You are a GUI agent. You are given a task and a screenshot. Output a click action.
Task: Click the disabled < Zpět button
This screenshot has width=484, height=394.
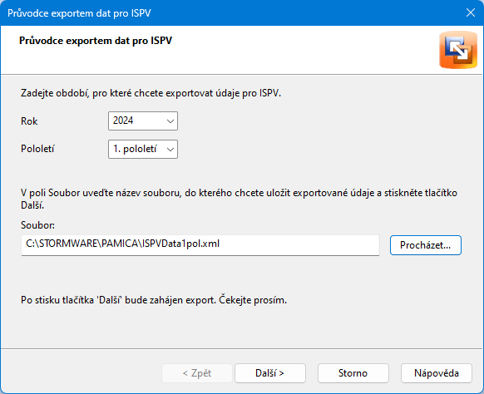(197, 373)
